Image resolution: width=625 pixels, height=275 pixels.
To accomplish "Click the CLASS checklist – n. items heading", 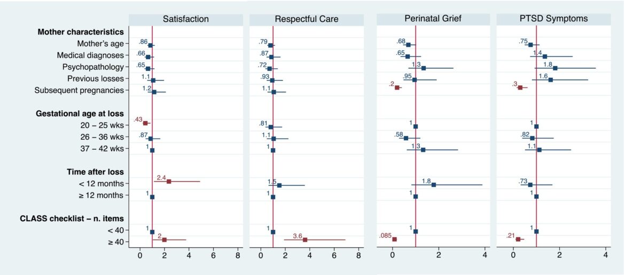I will click(x=72, y=219).
